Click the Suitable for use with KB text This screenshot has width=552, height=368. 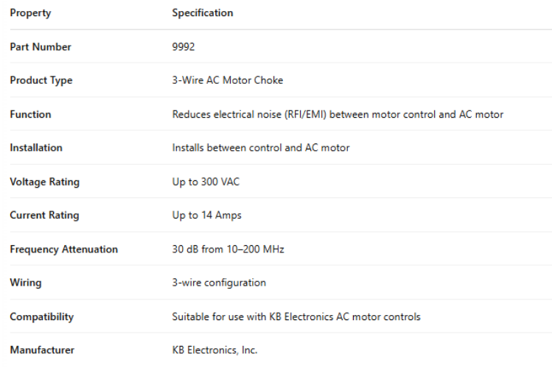(296, 317)
